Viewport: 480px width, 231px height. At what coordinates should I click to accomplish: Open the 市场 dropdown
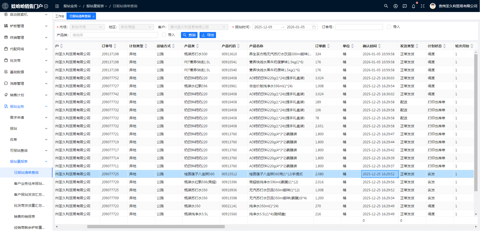tap(87, 27)
